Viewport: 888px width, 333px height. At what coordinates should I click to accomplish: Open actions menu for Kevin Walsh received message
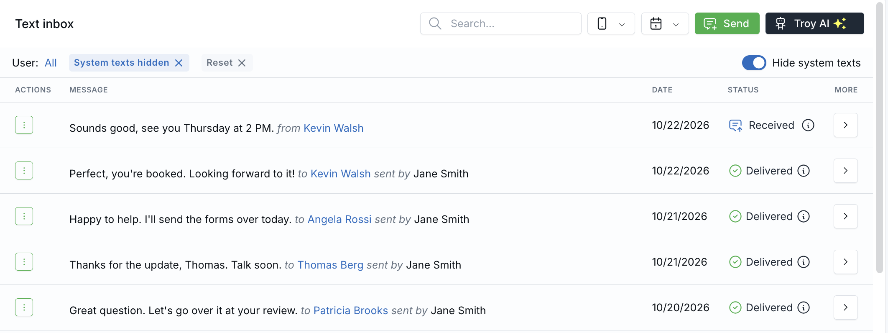(24, 125)
